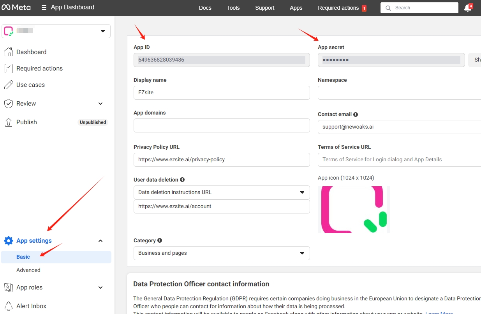Click the Search field in top bar
The image size is (481, 314).
coord(419,7)
